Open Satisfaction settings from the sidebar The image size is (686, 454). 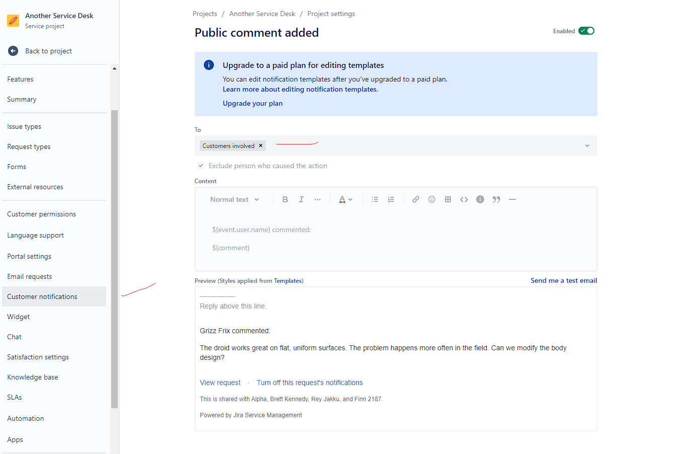coord(38,356)
